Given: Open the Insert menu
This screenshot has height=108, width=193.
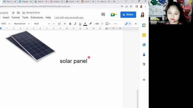Looking at the screenshot, I should [x=6, y=18].
